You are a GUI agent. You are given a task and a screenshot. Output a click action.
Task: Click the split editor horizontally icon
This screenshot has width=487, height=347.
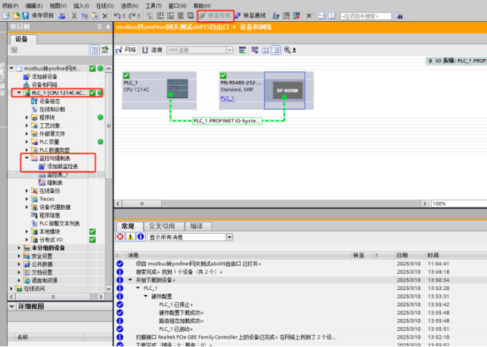click(322, 15)
